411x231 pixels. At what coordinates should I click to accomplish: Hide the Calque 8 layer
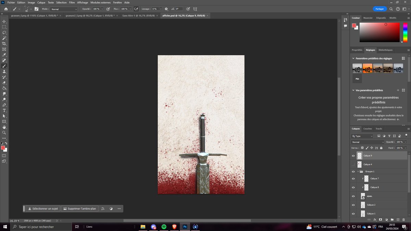pos(353,187)
